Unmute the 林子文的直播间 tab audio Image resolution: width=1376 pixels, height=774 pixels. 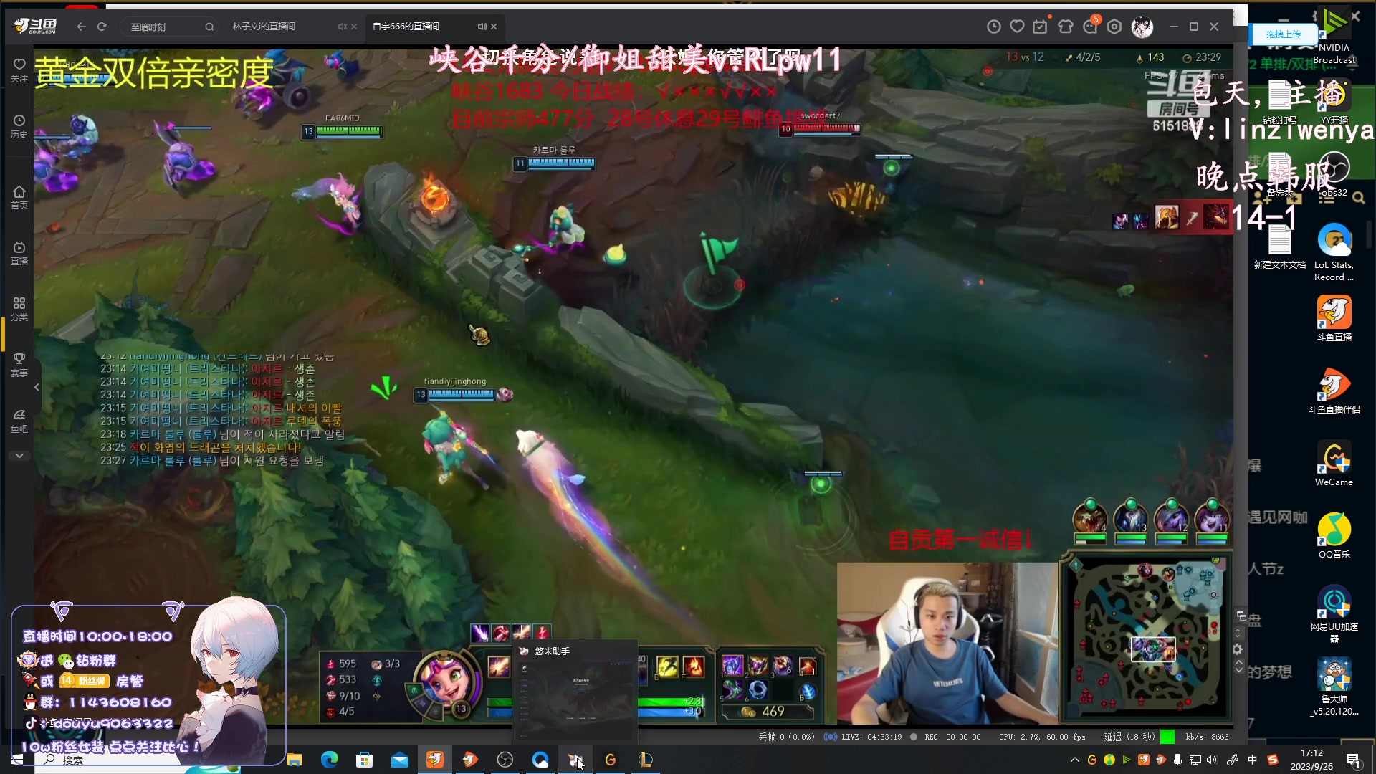[342, 27]
